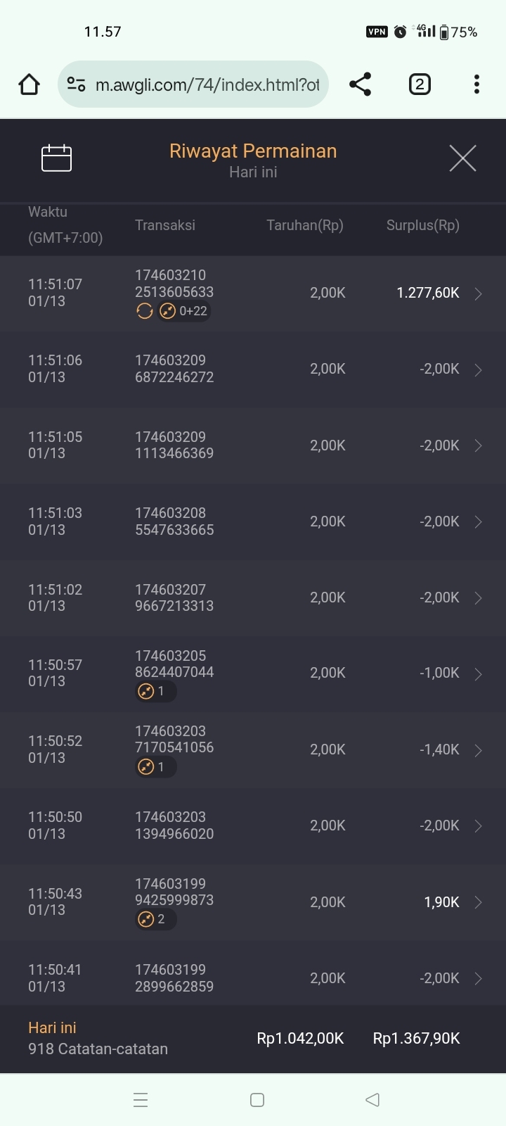The image size is (506, 1126).
Task: Open the browser three-dot menu
Action: 476,84
